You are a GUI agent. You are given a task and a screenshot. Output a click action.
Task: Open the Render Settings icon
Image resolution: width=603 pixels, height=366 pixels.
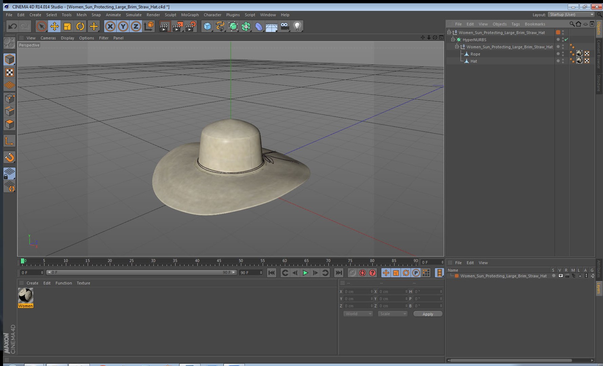tap(191, 26)
